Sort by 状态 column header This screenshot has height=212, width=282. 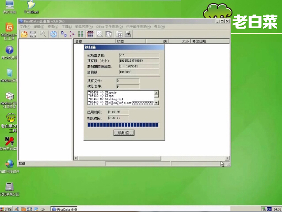pyautogui.click(x=130, y=41)
